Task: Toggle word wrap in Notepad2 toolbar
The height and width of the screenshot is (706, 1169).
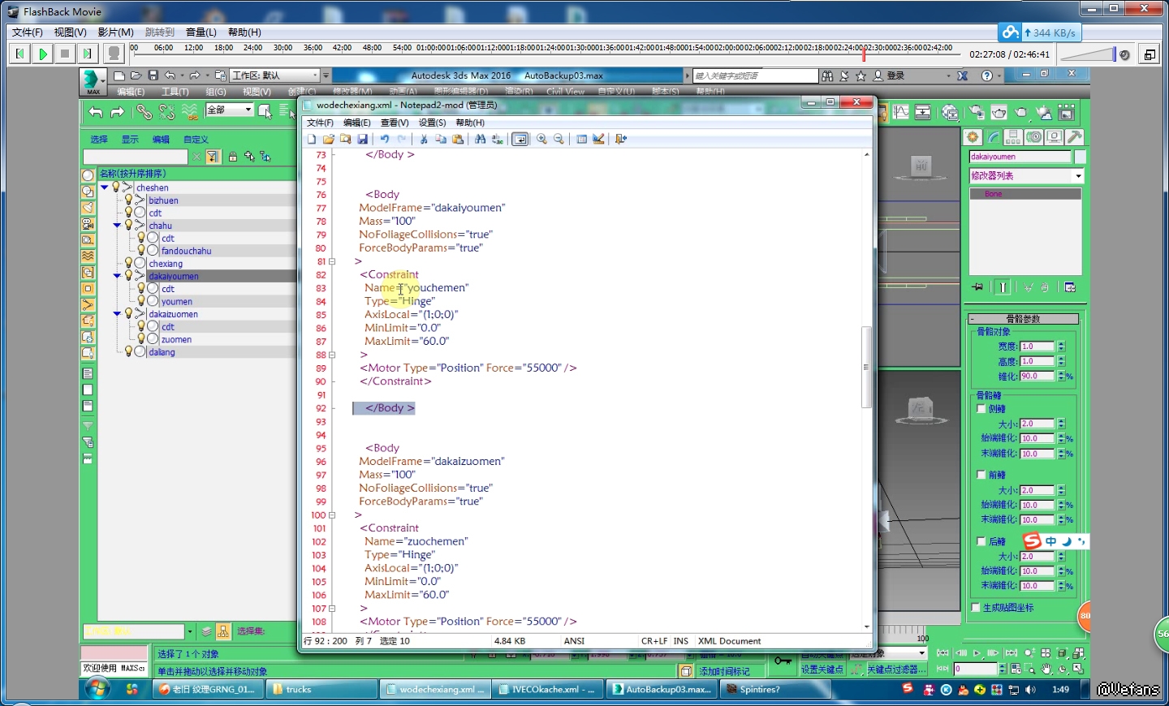Action: 520,140
